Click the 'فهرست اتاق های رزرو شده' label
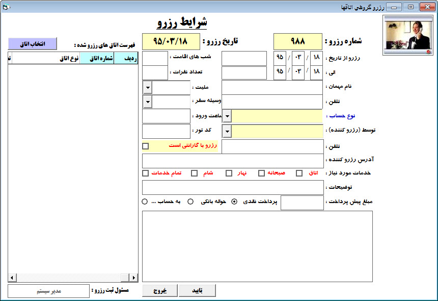This screenshot has height=301, width=438. tap(104, 45)
